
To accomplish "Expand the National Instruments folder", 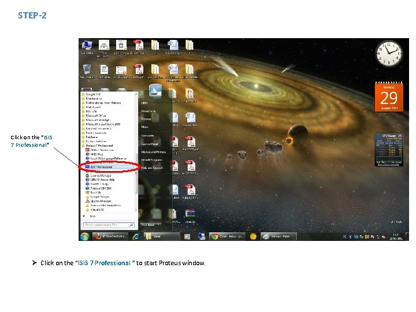I will (x=96, y=128).
